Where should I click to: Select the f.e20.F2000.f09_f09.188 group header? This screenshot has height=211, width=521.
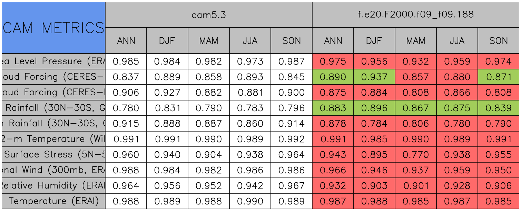pos(416,15)
